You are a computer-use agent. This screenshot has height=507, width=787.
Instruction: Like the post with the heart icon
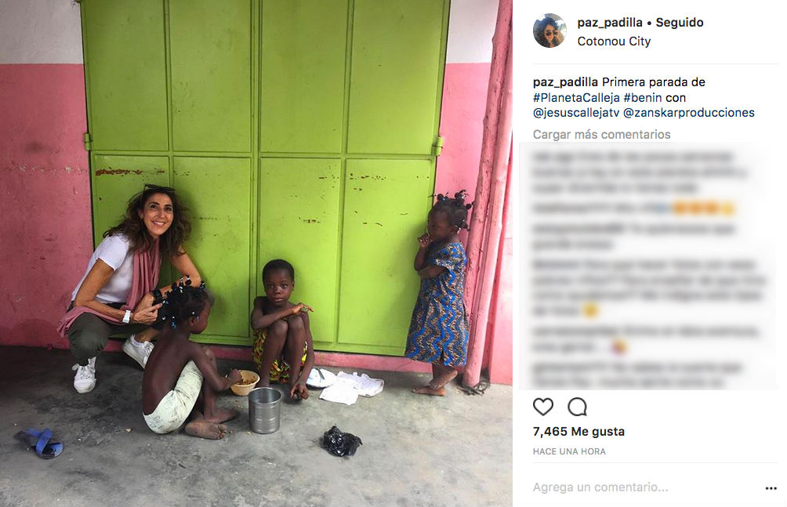543,407
